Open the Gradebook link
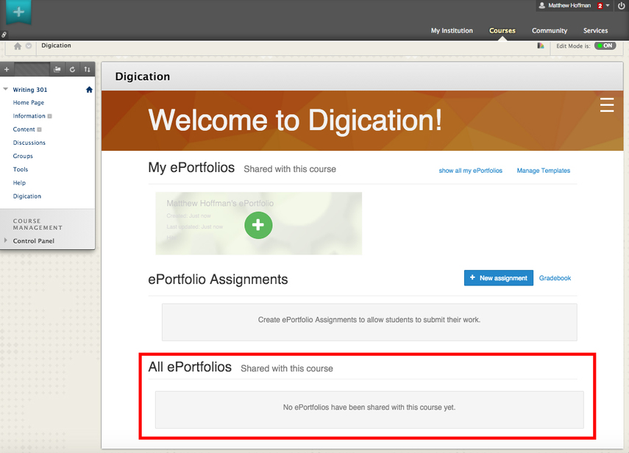This screenshot has width=629, height=453. point(555,278)
